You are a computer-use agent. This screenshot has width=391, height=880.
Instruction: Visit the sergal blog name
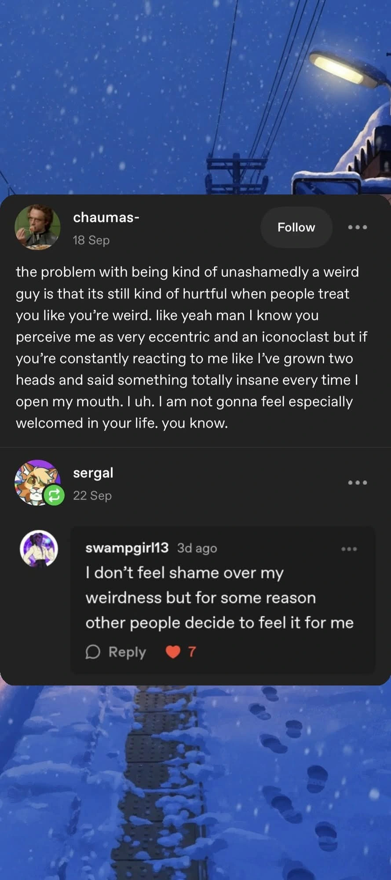(x=93, y=473)
